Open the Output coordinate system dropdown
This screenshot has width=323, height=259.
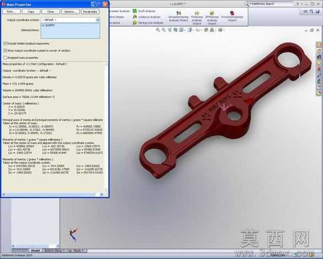point(98,20)
